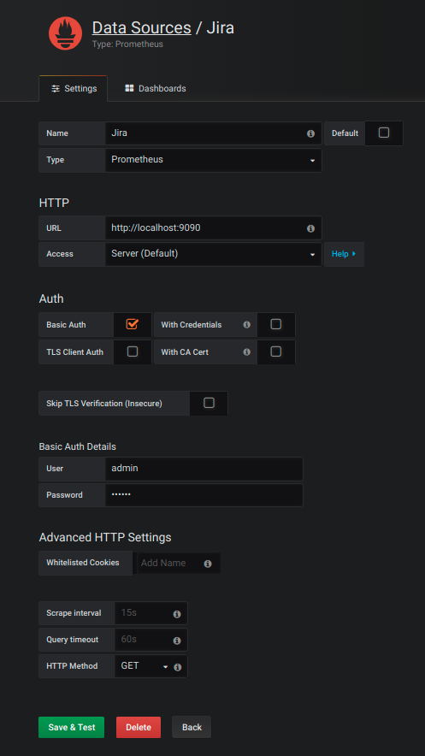This screenshot has width=425, height=756.
Task: Click the Password input field
Action: (x=204, y=495)
